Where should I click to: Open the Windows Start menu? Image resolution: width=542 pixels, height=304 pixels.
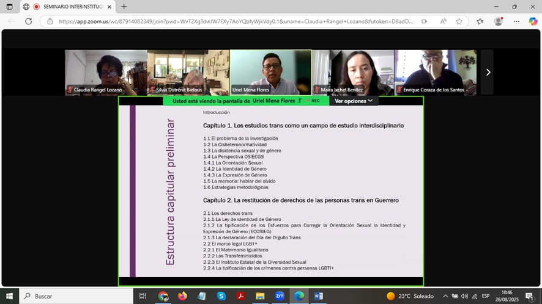10,296
